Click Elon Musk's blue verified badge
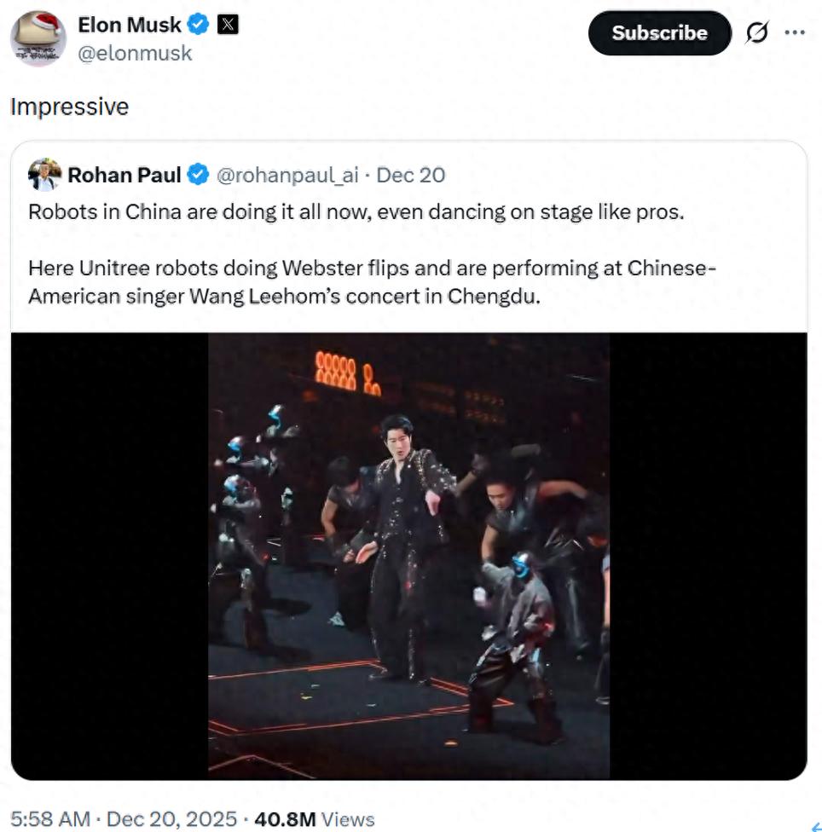This screenshot has height=832, width=822. tap(199, 25)
